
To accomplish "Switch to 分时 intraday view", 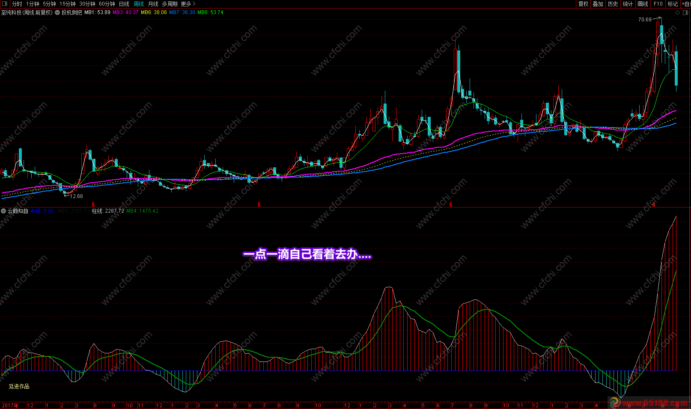I will point(17,4).
